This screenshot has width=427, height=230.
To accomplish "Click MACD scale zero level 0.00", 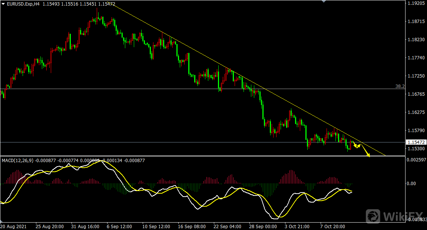I will coord(411,184).
